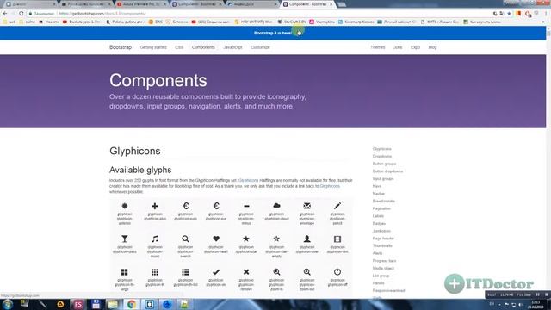The image size is (551, 310).
Task: Open the Jobs navbar link
Action: (398, 47)
